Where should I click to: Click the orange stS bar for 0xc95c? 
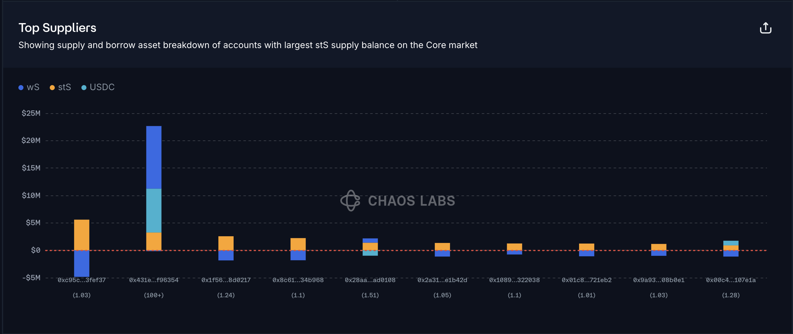tap(81, 235)
